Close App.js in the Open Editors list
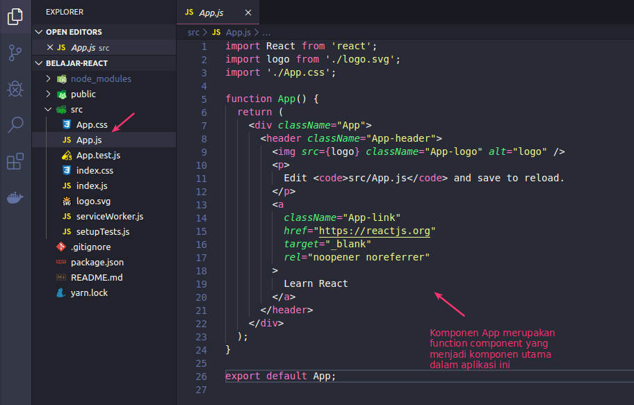Screen dimensions: 634x405 [x=50, y=47]
